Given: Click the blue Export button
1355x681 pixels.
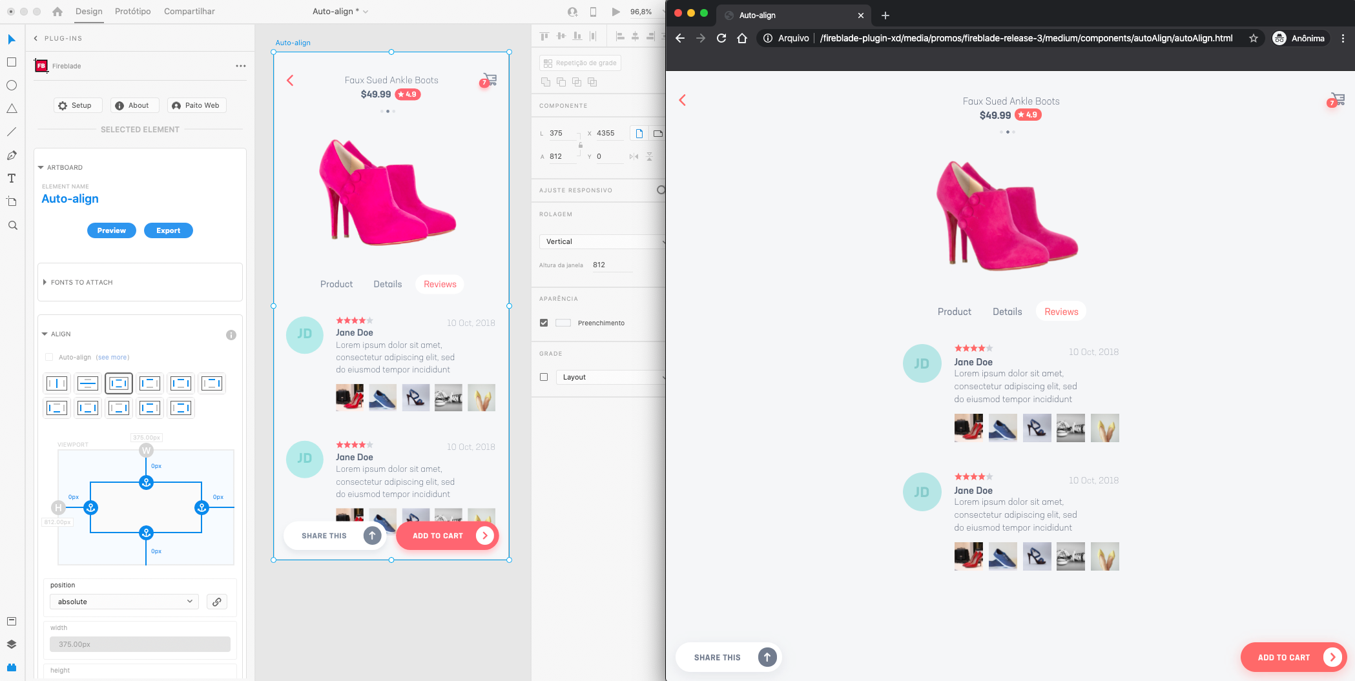Looking at the screenshot, I should coord(169,230).
